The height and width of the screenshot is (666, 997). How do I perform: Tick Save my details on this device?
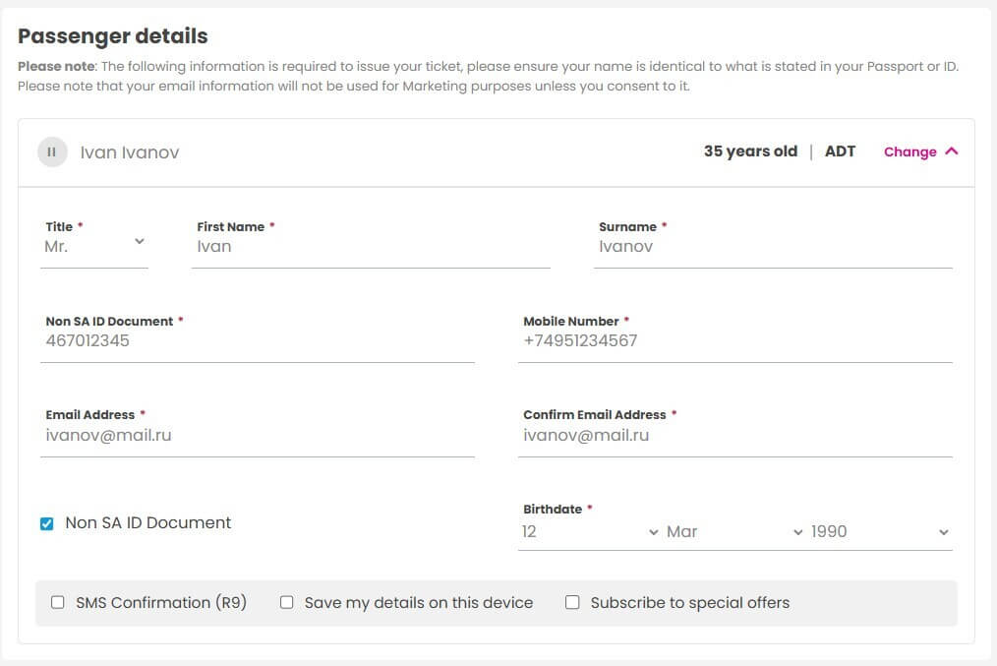[287, 602]
